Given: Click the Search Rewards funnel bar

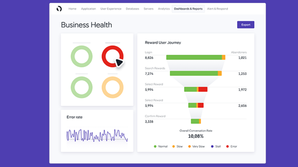Looking at the screenshot, I should [x=196, y=73].
